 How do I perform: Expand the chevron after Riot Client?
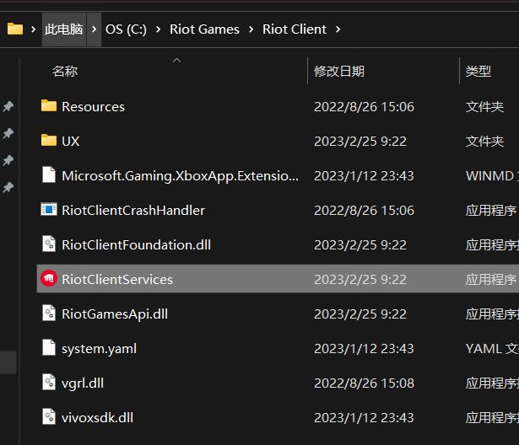click(x=338, y=29)
